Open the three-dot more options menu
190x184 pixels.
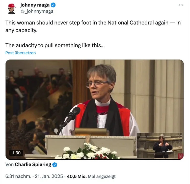tap(181, 5)
